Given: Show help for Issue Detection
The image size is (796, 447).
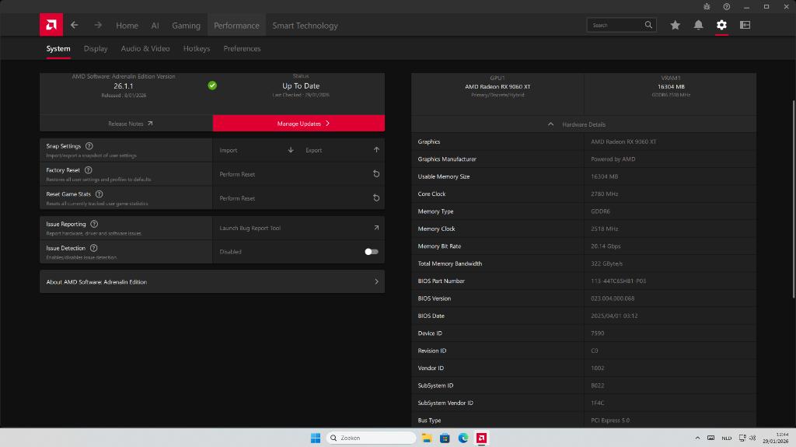Looking at the screenshot, I should [93, 248].
